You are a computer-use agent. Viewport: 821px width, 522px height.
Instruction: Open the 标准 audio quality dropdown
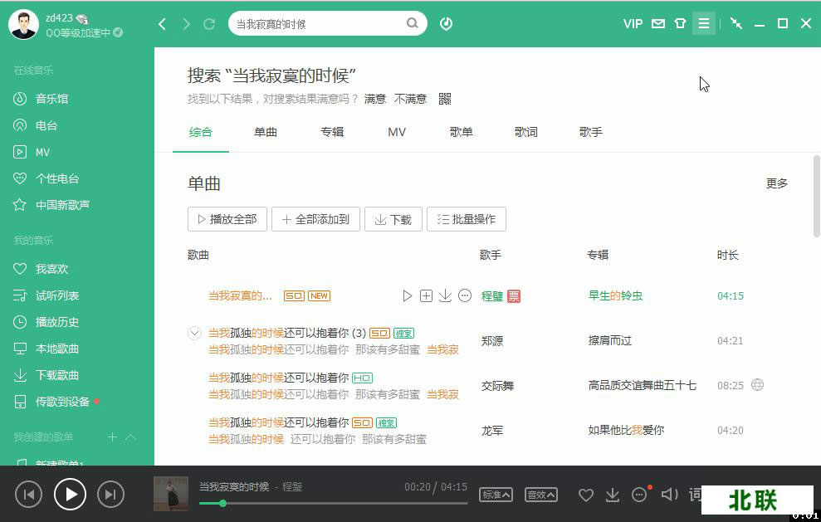[x=496, y=494]
